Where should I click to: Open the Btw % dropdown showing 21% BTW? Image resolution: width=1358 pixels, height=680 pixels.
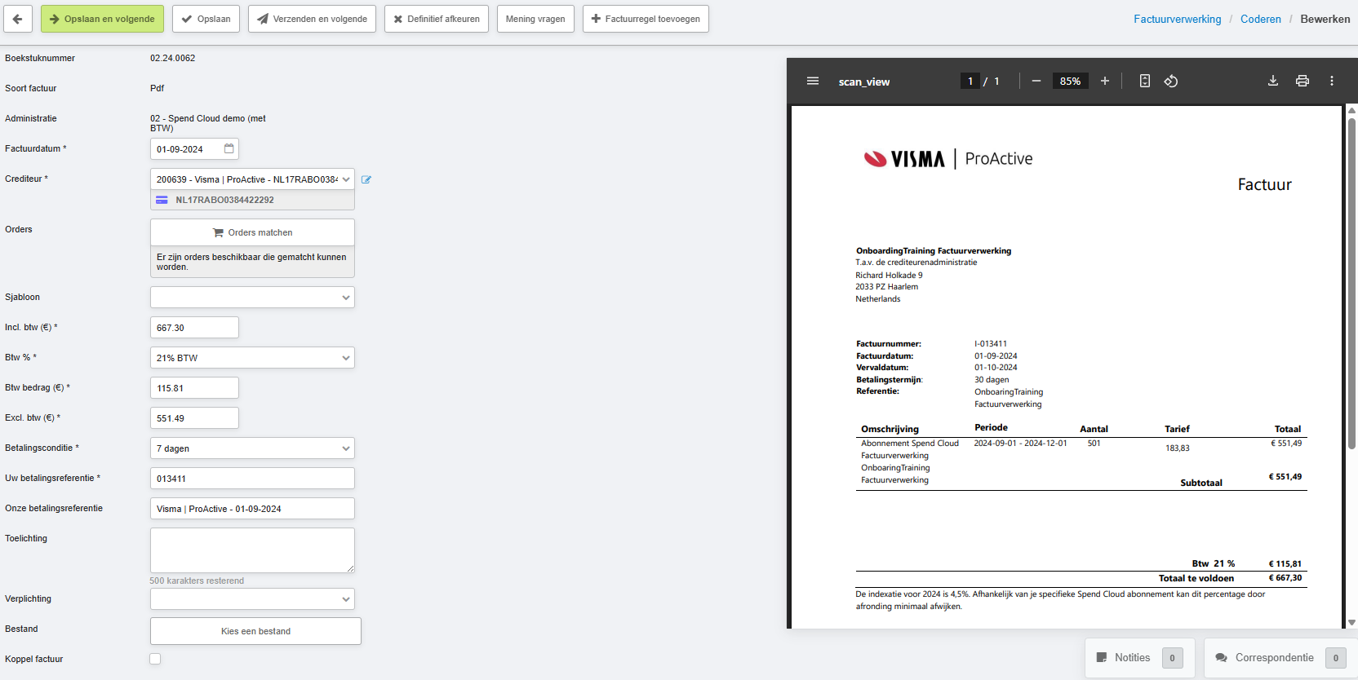coord(252,358)
